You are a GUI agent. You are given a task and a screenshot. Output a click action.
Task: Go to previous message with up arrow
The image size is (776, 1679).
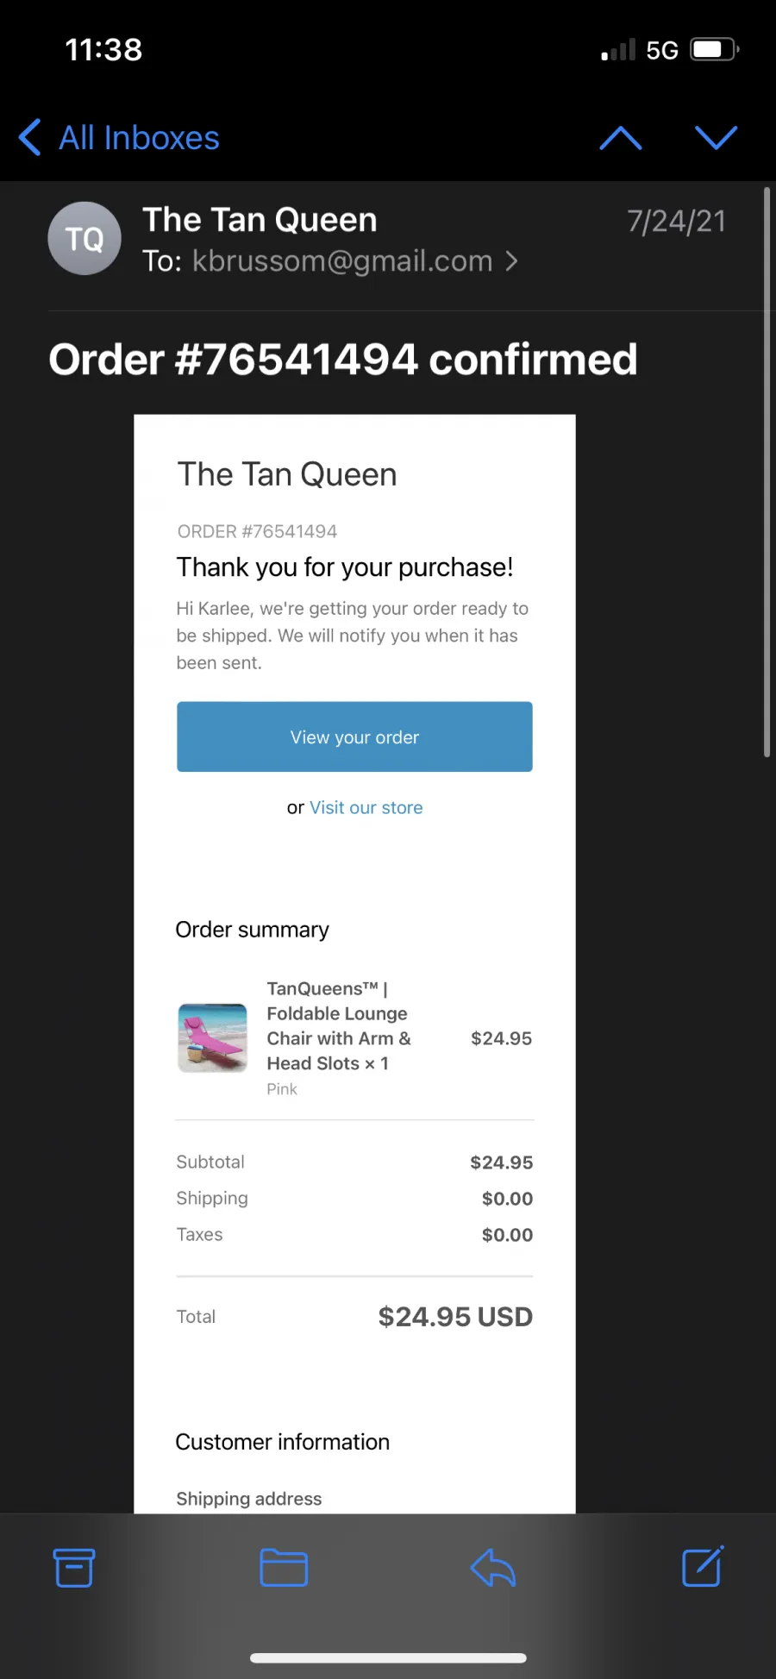click(x=621, y=138)
